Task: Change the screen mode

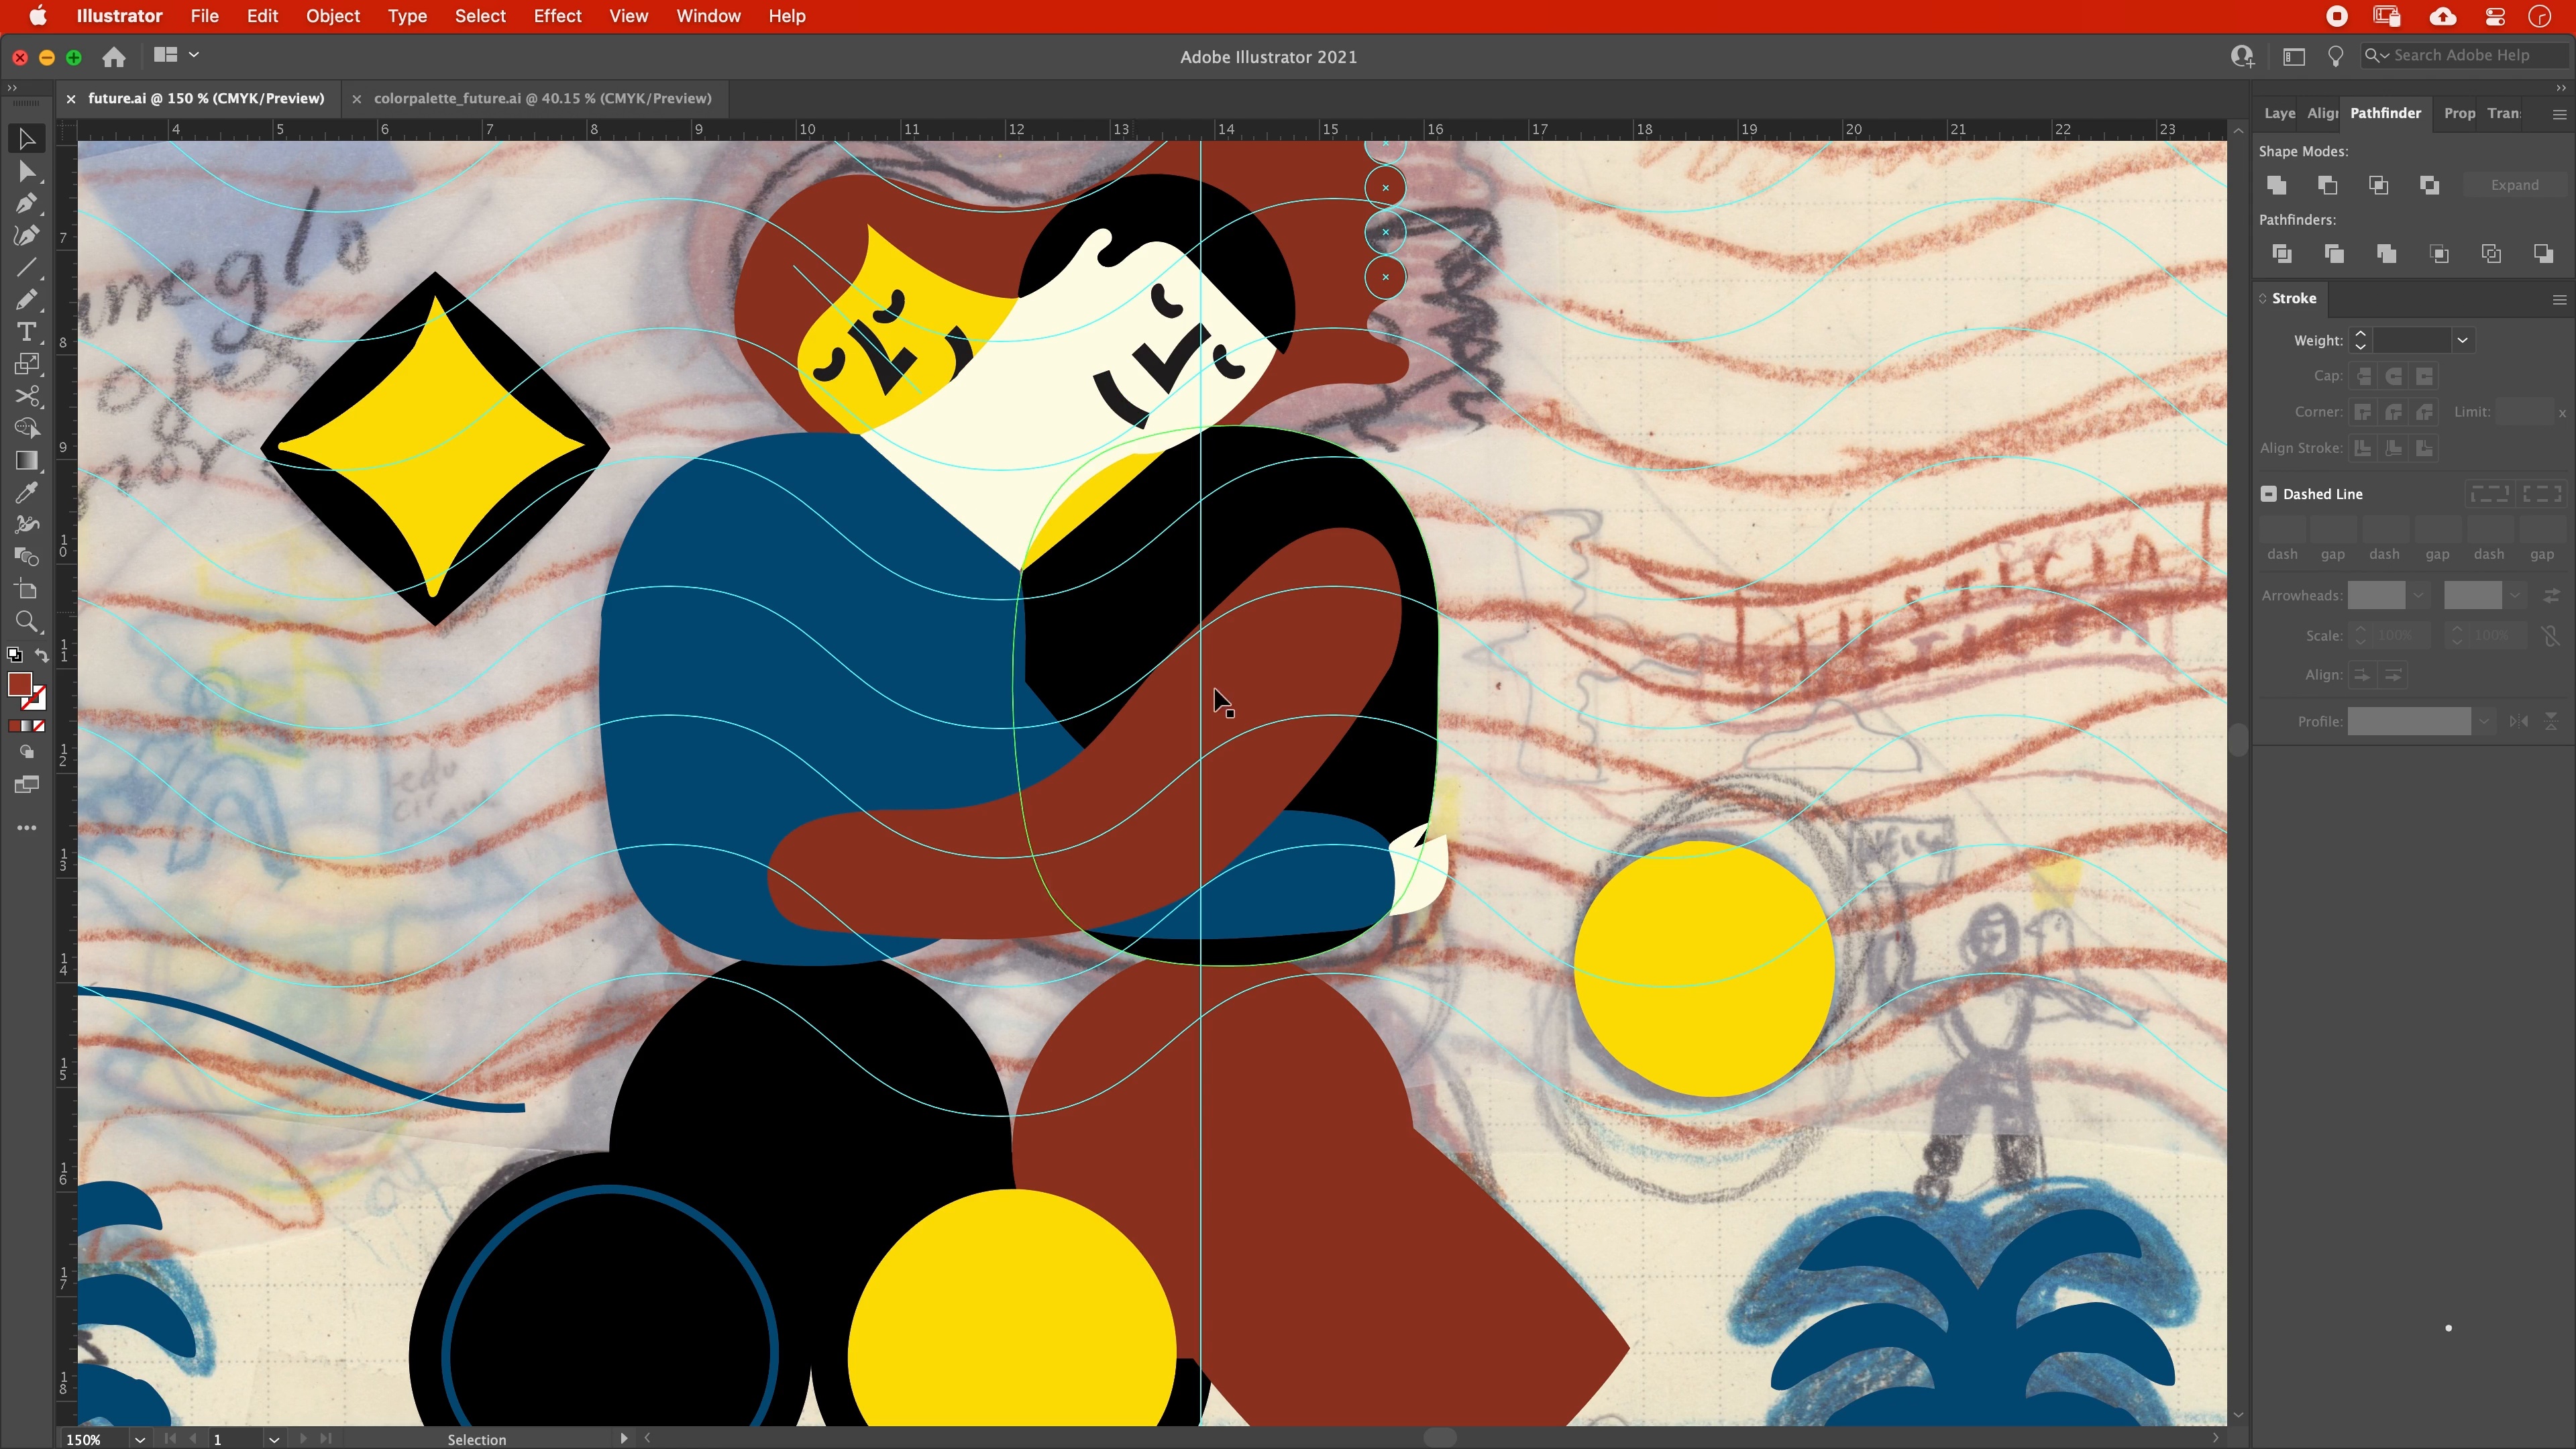Action: tap(27, 785)
